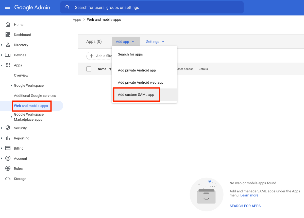Go to Home in sidebar

point(19,25)
